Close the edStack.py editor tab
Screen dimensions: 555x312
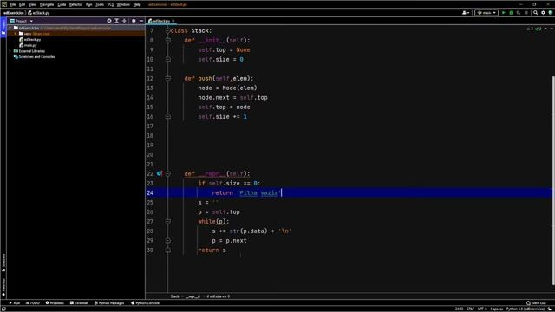click(173, 21)
